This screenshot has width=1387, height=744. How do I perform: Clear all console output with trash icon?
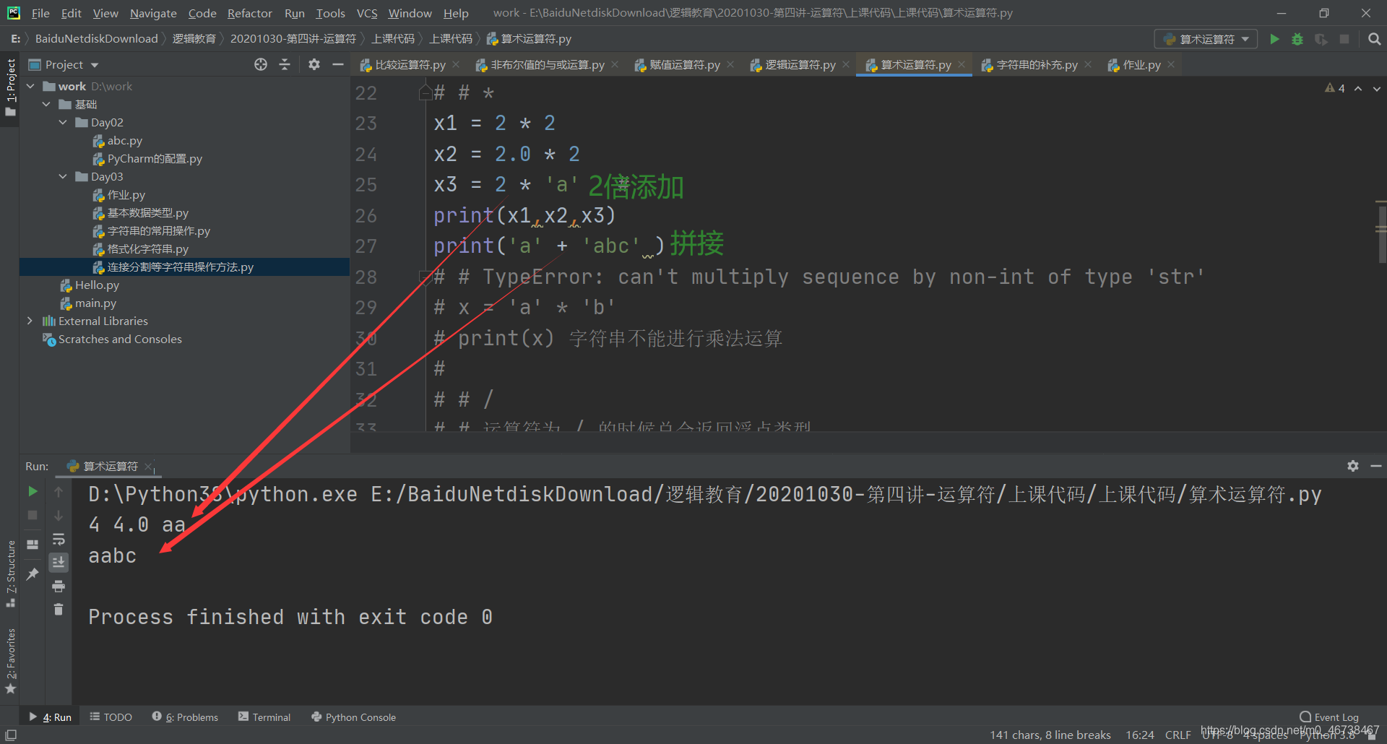click(59, 610)
